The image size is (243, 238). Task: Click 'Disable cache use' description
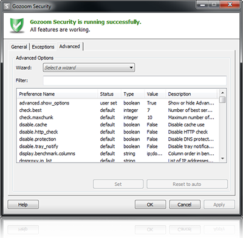click(x=186, y=124)
